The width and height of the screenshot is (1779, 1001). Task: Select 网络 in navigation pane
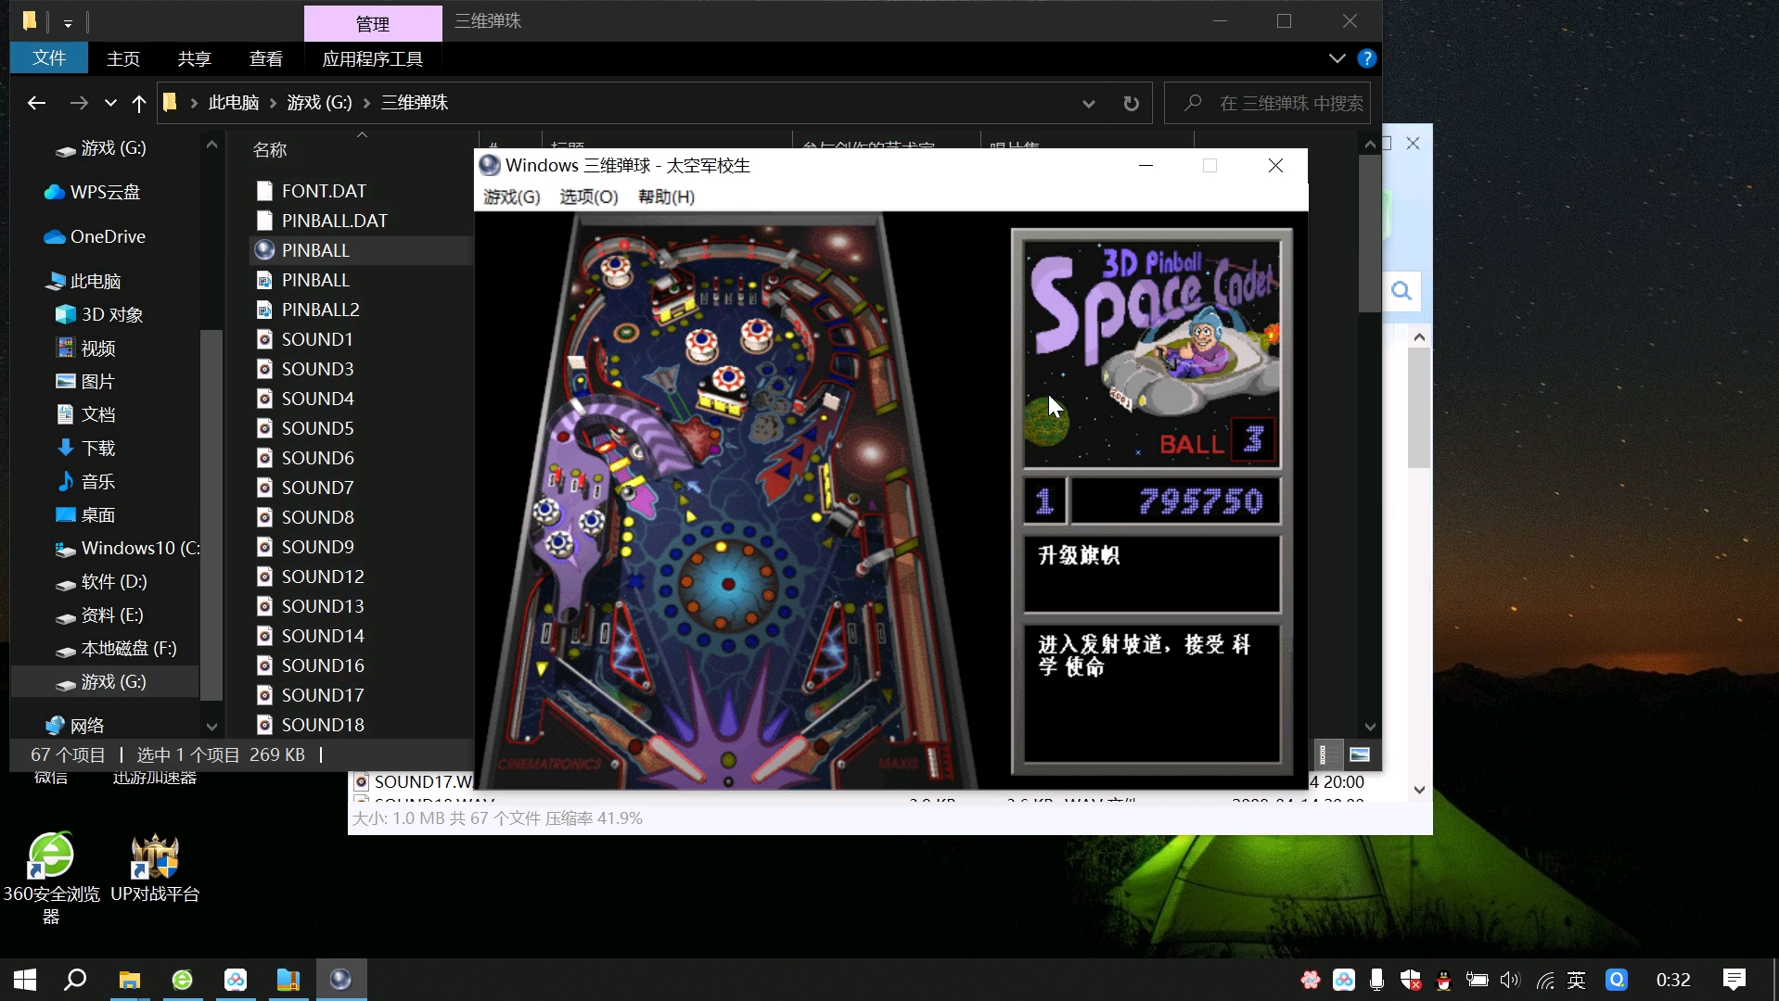pos(74,726)
